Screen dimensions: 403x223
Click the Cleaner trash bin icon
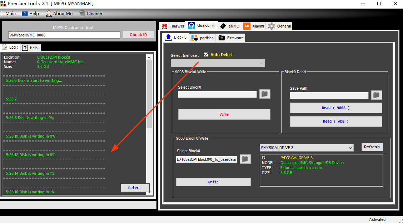tap(82, 14)
